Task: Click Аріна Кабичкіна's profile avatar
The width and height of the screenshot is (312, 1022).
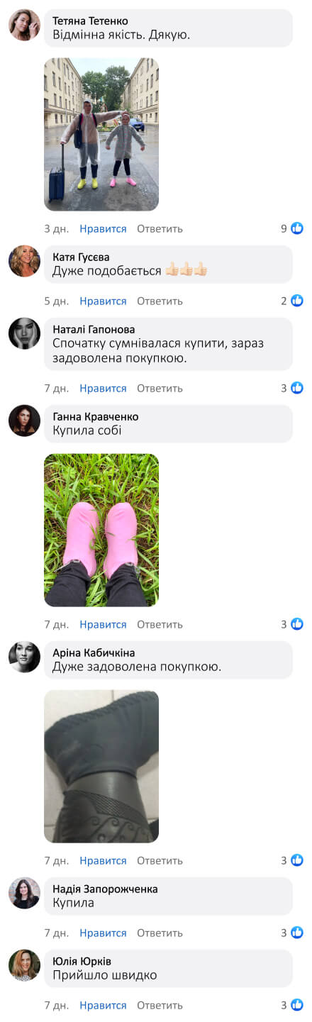Action: (x=24, y=657)
